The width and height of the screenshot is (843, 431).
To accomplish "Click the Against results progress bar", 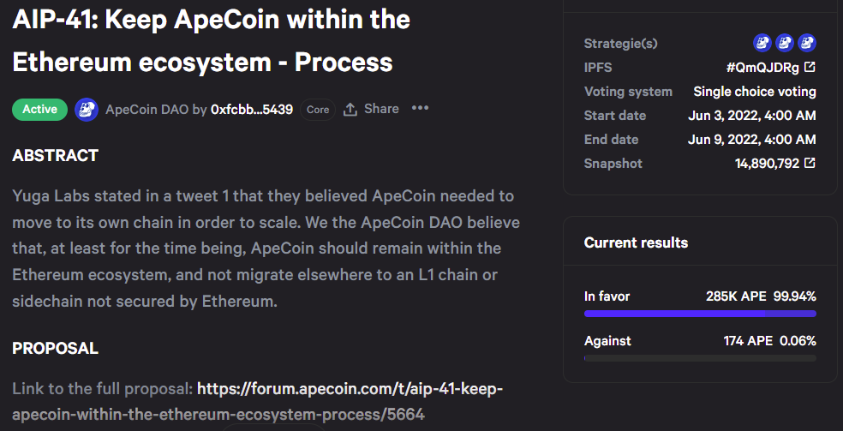I will [700, 357].
